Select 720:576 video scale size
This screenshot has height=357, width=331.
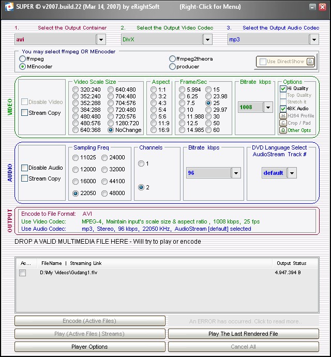(x=110, y=116)
